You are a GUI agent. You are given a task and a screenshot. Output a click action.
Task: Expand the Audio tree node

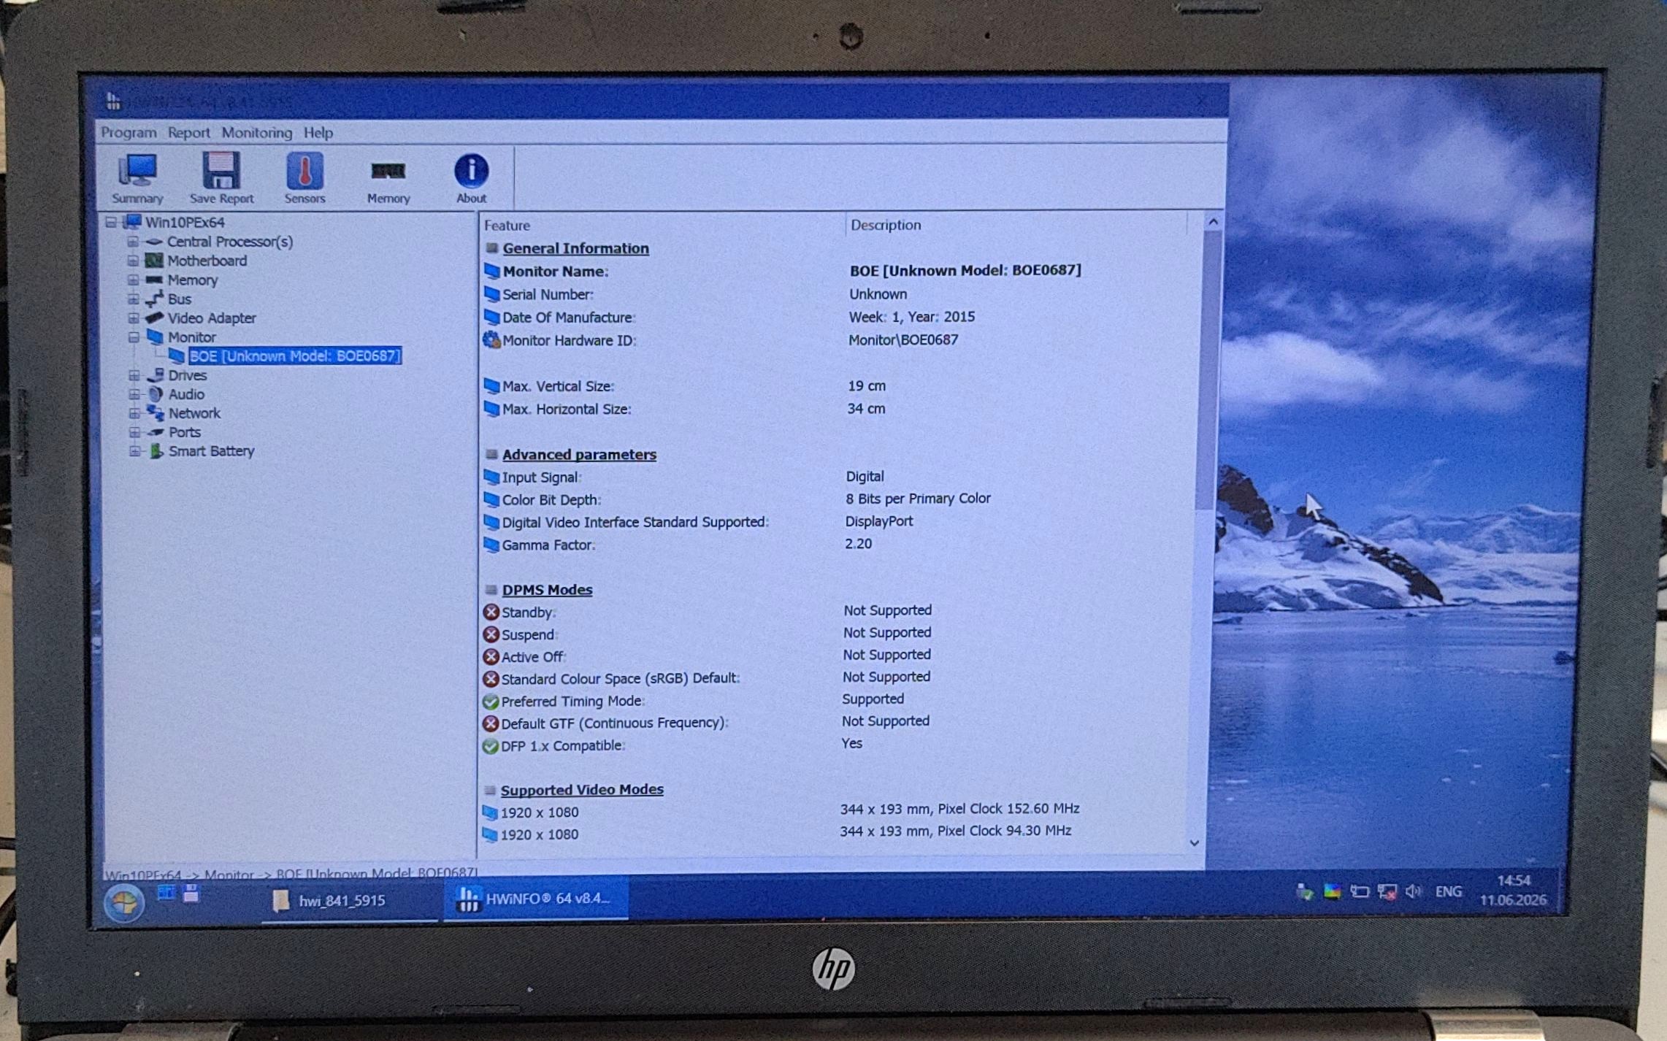pos(134,394)
